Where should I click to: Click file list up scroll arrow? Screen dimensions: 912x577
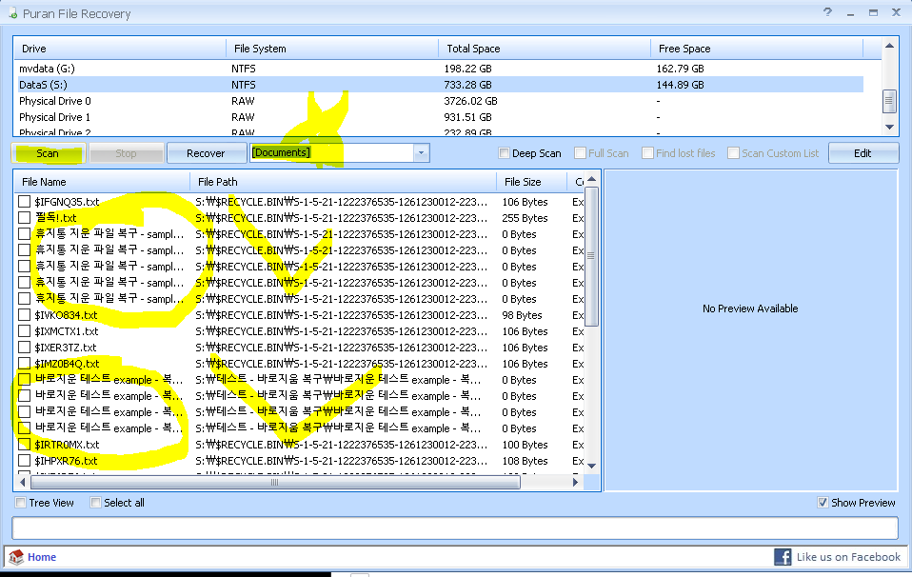[591, 179]
